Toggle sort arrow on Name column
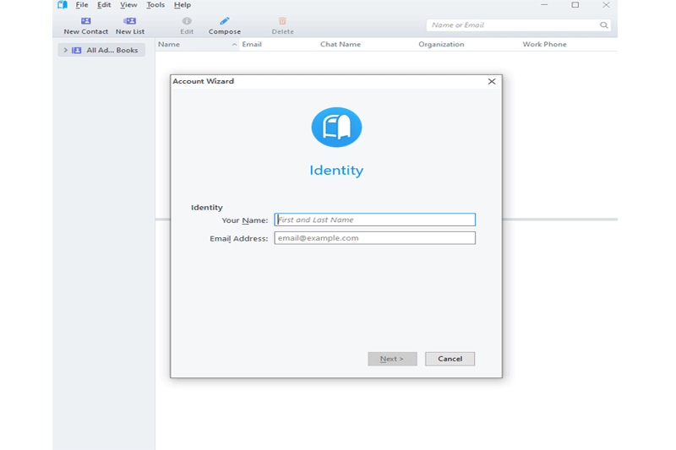Screen dimensions: 676x450 tap(234, 44)
